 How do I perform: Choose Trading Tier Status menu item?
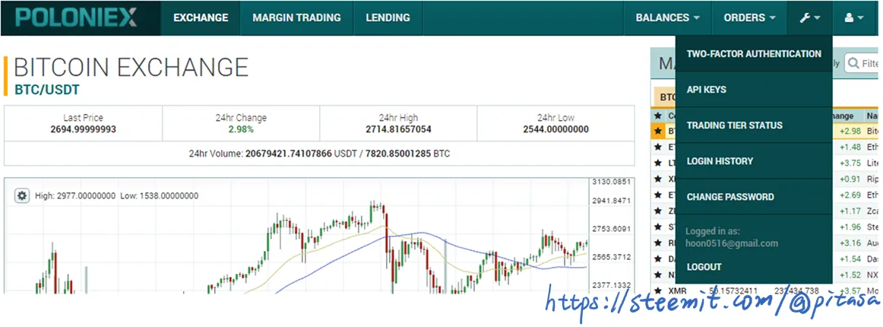point(754,125)
